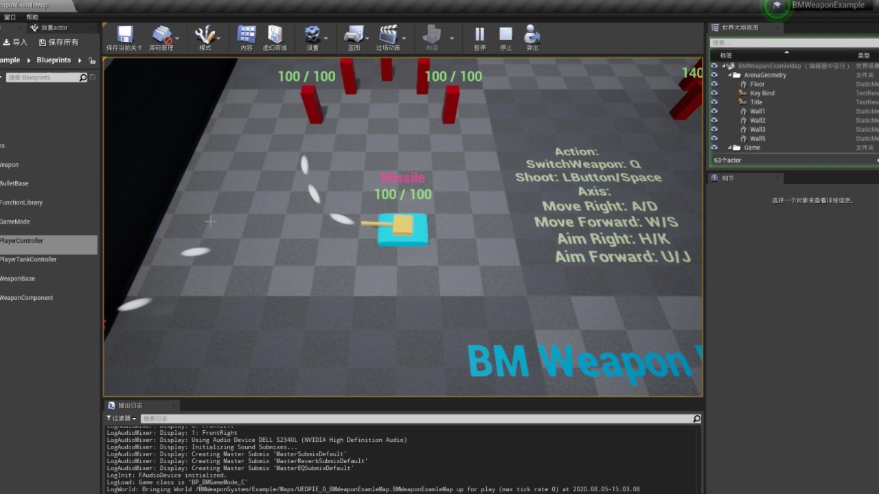Screen dimensions: 879x494
Task: Click the Game folder icon in outliner
Action: (737, 148)
